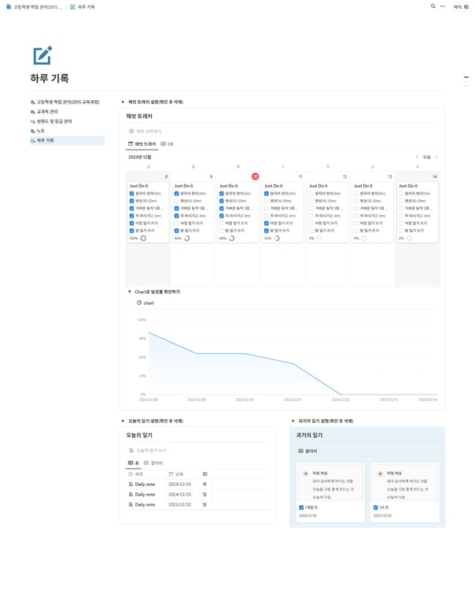This screenshot has height=605, width=475.
Task: Open the chart view tab
Action: [x=145, y=303]
